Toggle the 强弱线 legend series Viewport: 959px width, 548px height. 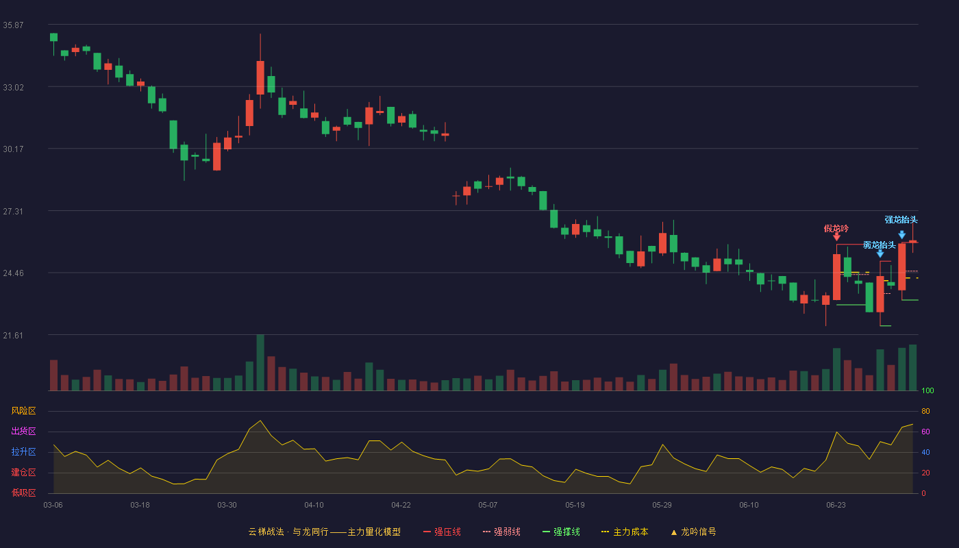pyautogui.click(x=501, y=532)
